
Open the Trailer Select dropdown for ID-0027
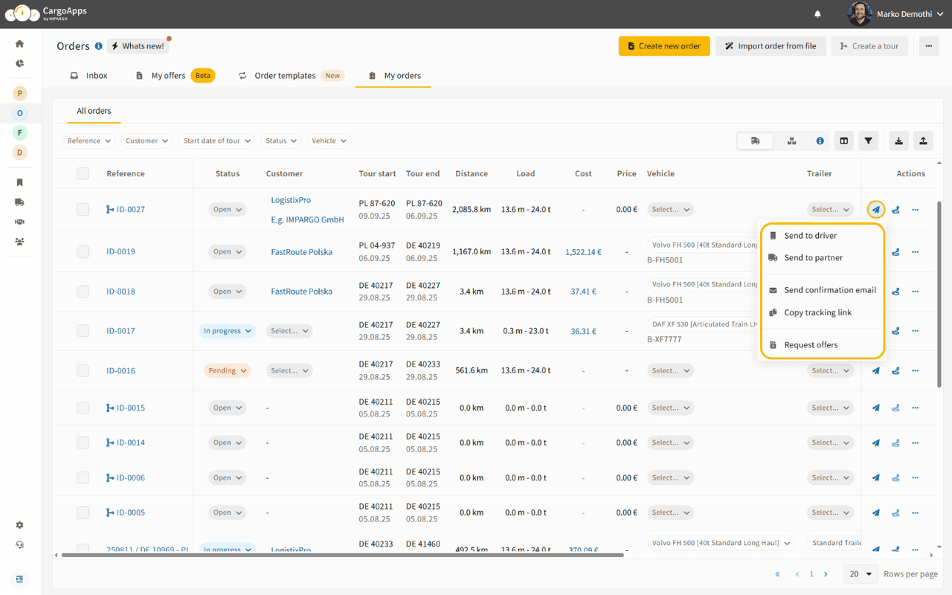click(830, 209)
